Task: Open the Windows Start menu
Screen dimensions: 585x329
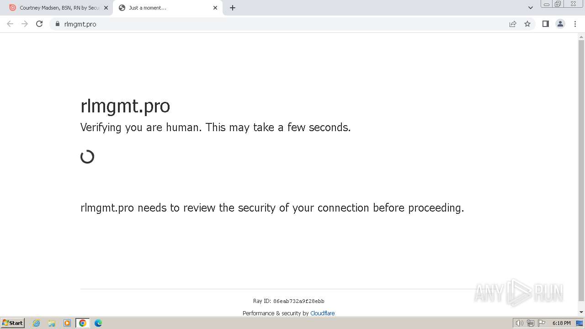Action: pos(12,323)
